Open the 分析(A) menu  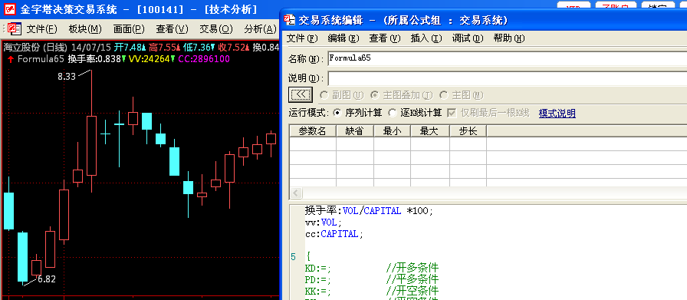pyautogui.click(x=260, y=29)
